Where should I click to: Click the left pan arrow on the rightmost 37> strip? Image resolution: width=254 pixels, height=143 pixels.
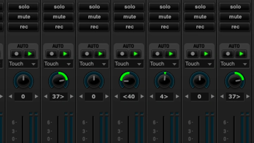click(222, 97)
